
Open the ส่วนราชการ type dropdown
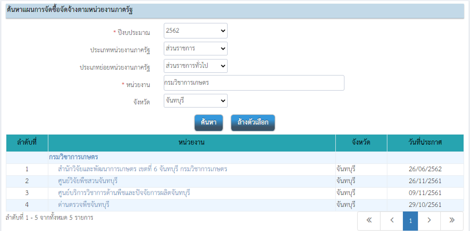point(196,48)
